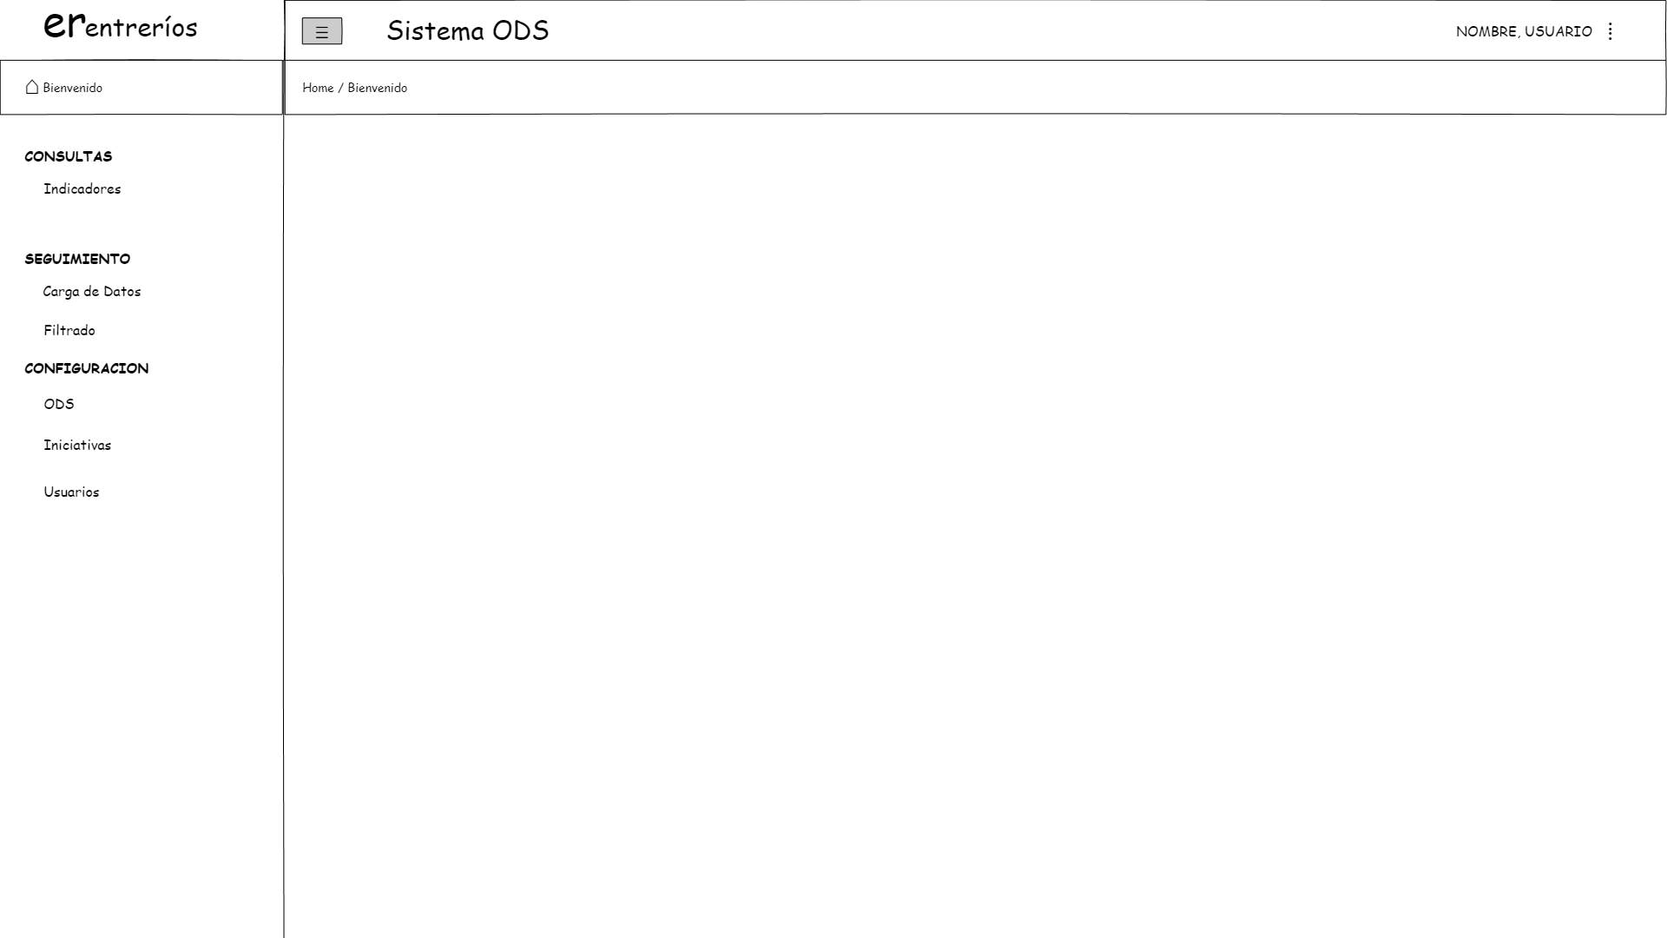Screen dimensions: 1667x938
Task: Select Filtrado in the sidebar
Action: (x=69, y=330)
